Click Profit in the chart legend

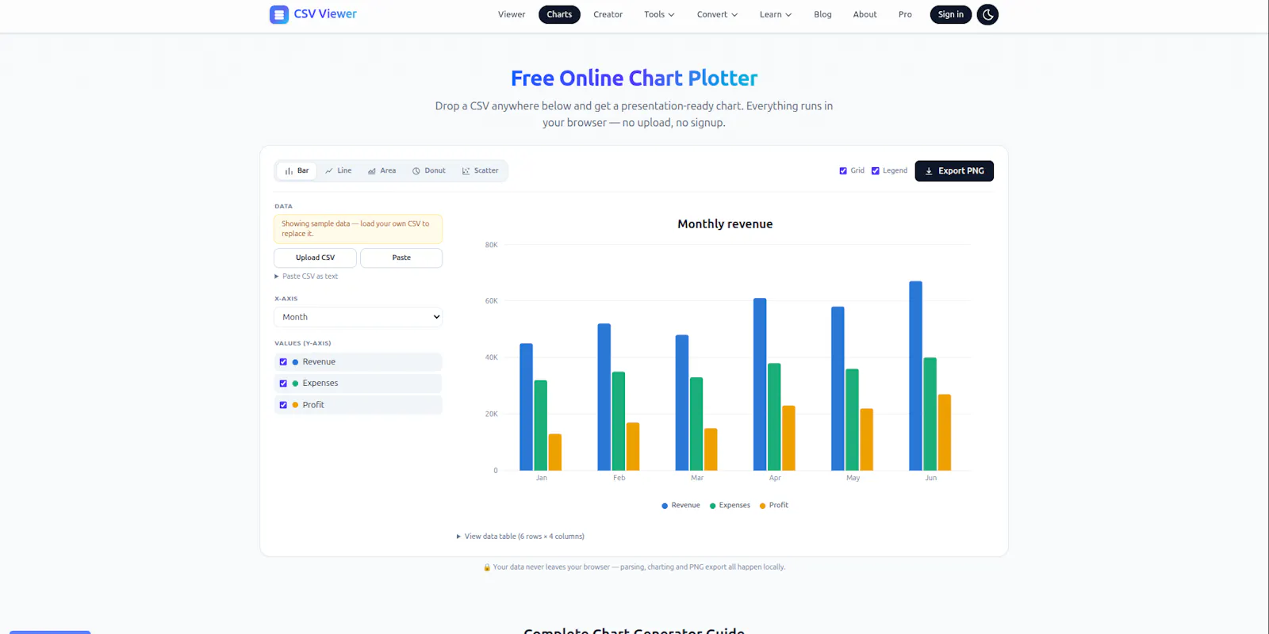click(x=774, y=506)
